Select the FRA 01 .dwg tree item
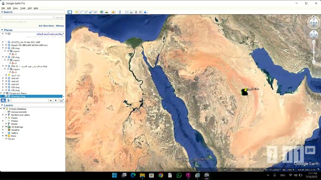This screenshot has width=321, height=180. pos(29,66)
